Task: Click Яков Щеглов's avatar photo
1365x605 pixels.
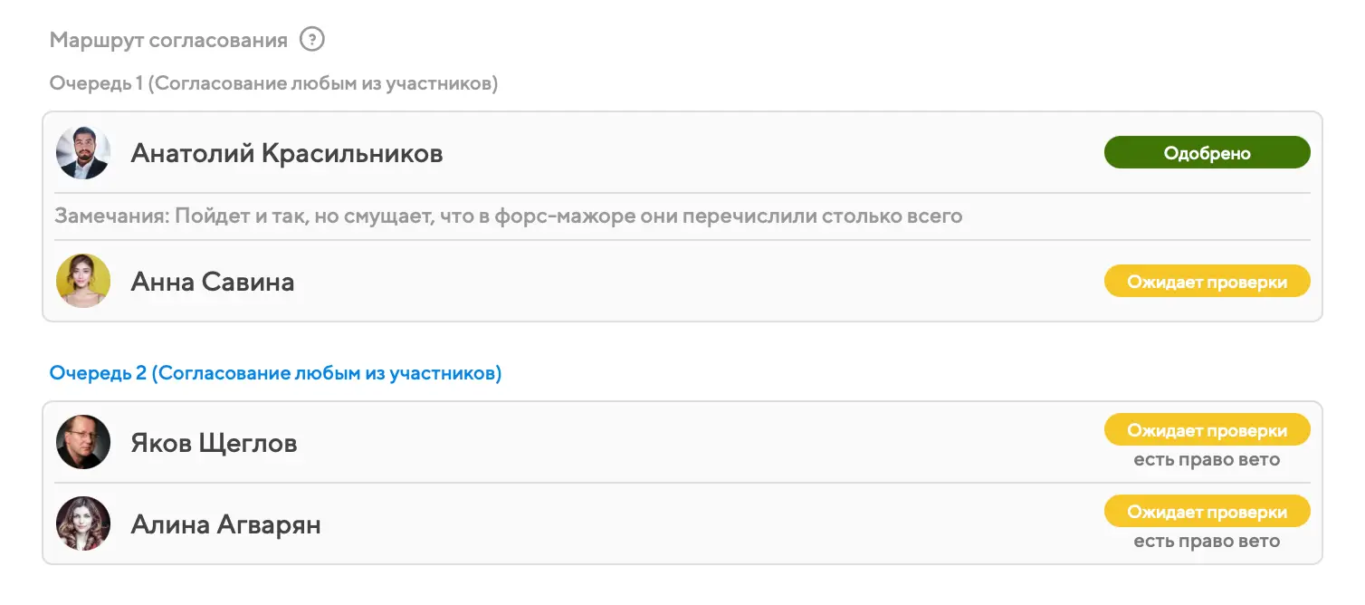Action: (83, 442)
